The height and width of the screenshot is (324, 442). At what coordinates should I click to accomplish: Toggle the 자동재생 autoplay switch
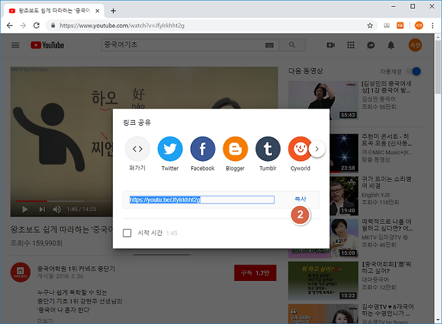413,71
